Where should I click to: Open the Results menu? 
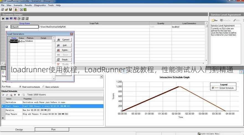point(28,5)
